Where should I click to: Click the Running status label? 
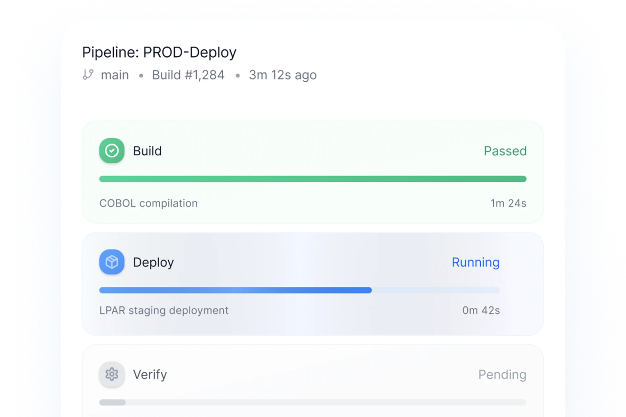pyautogui.click(x=475, y=262)
